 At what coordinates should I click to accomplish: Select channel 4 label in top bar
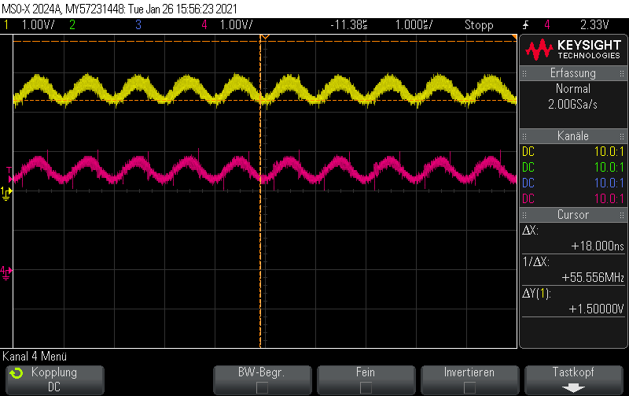pos(204,25)
